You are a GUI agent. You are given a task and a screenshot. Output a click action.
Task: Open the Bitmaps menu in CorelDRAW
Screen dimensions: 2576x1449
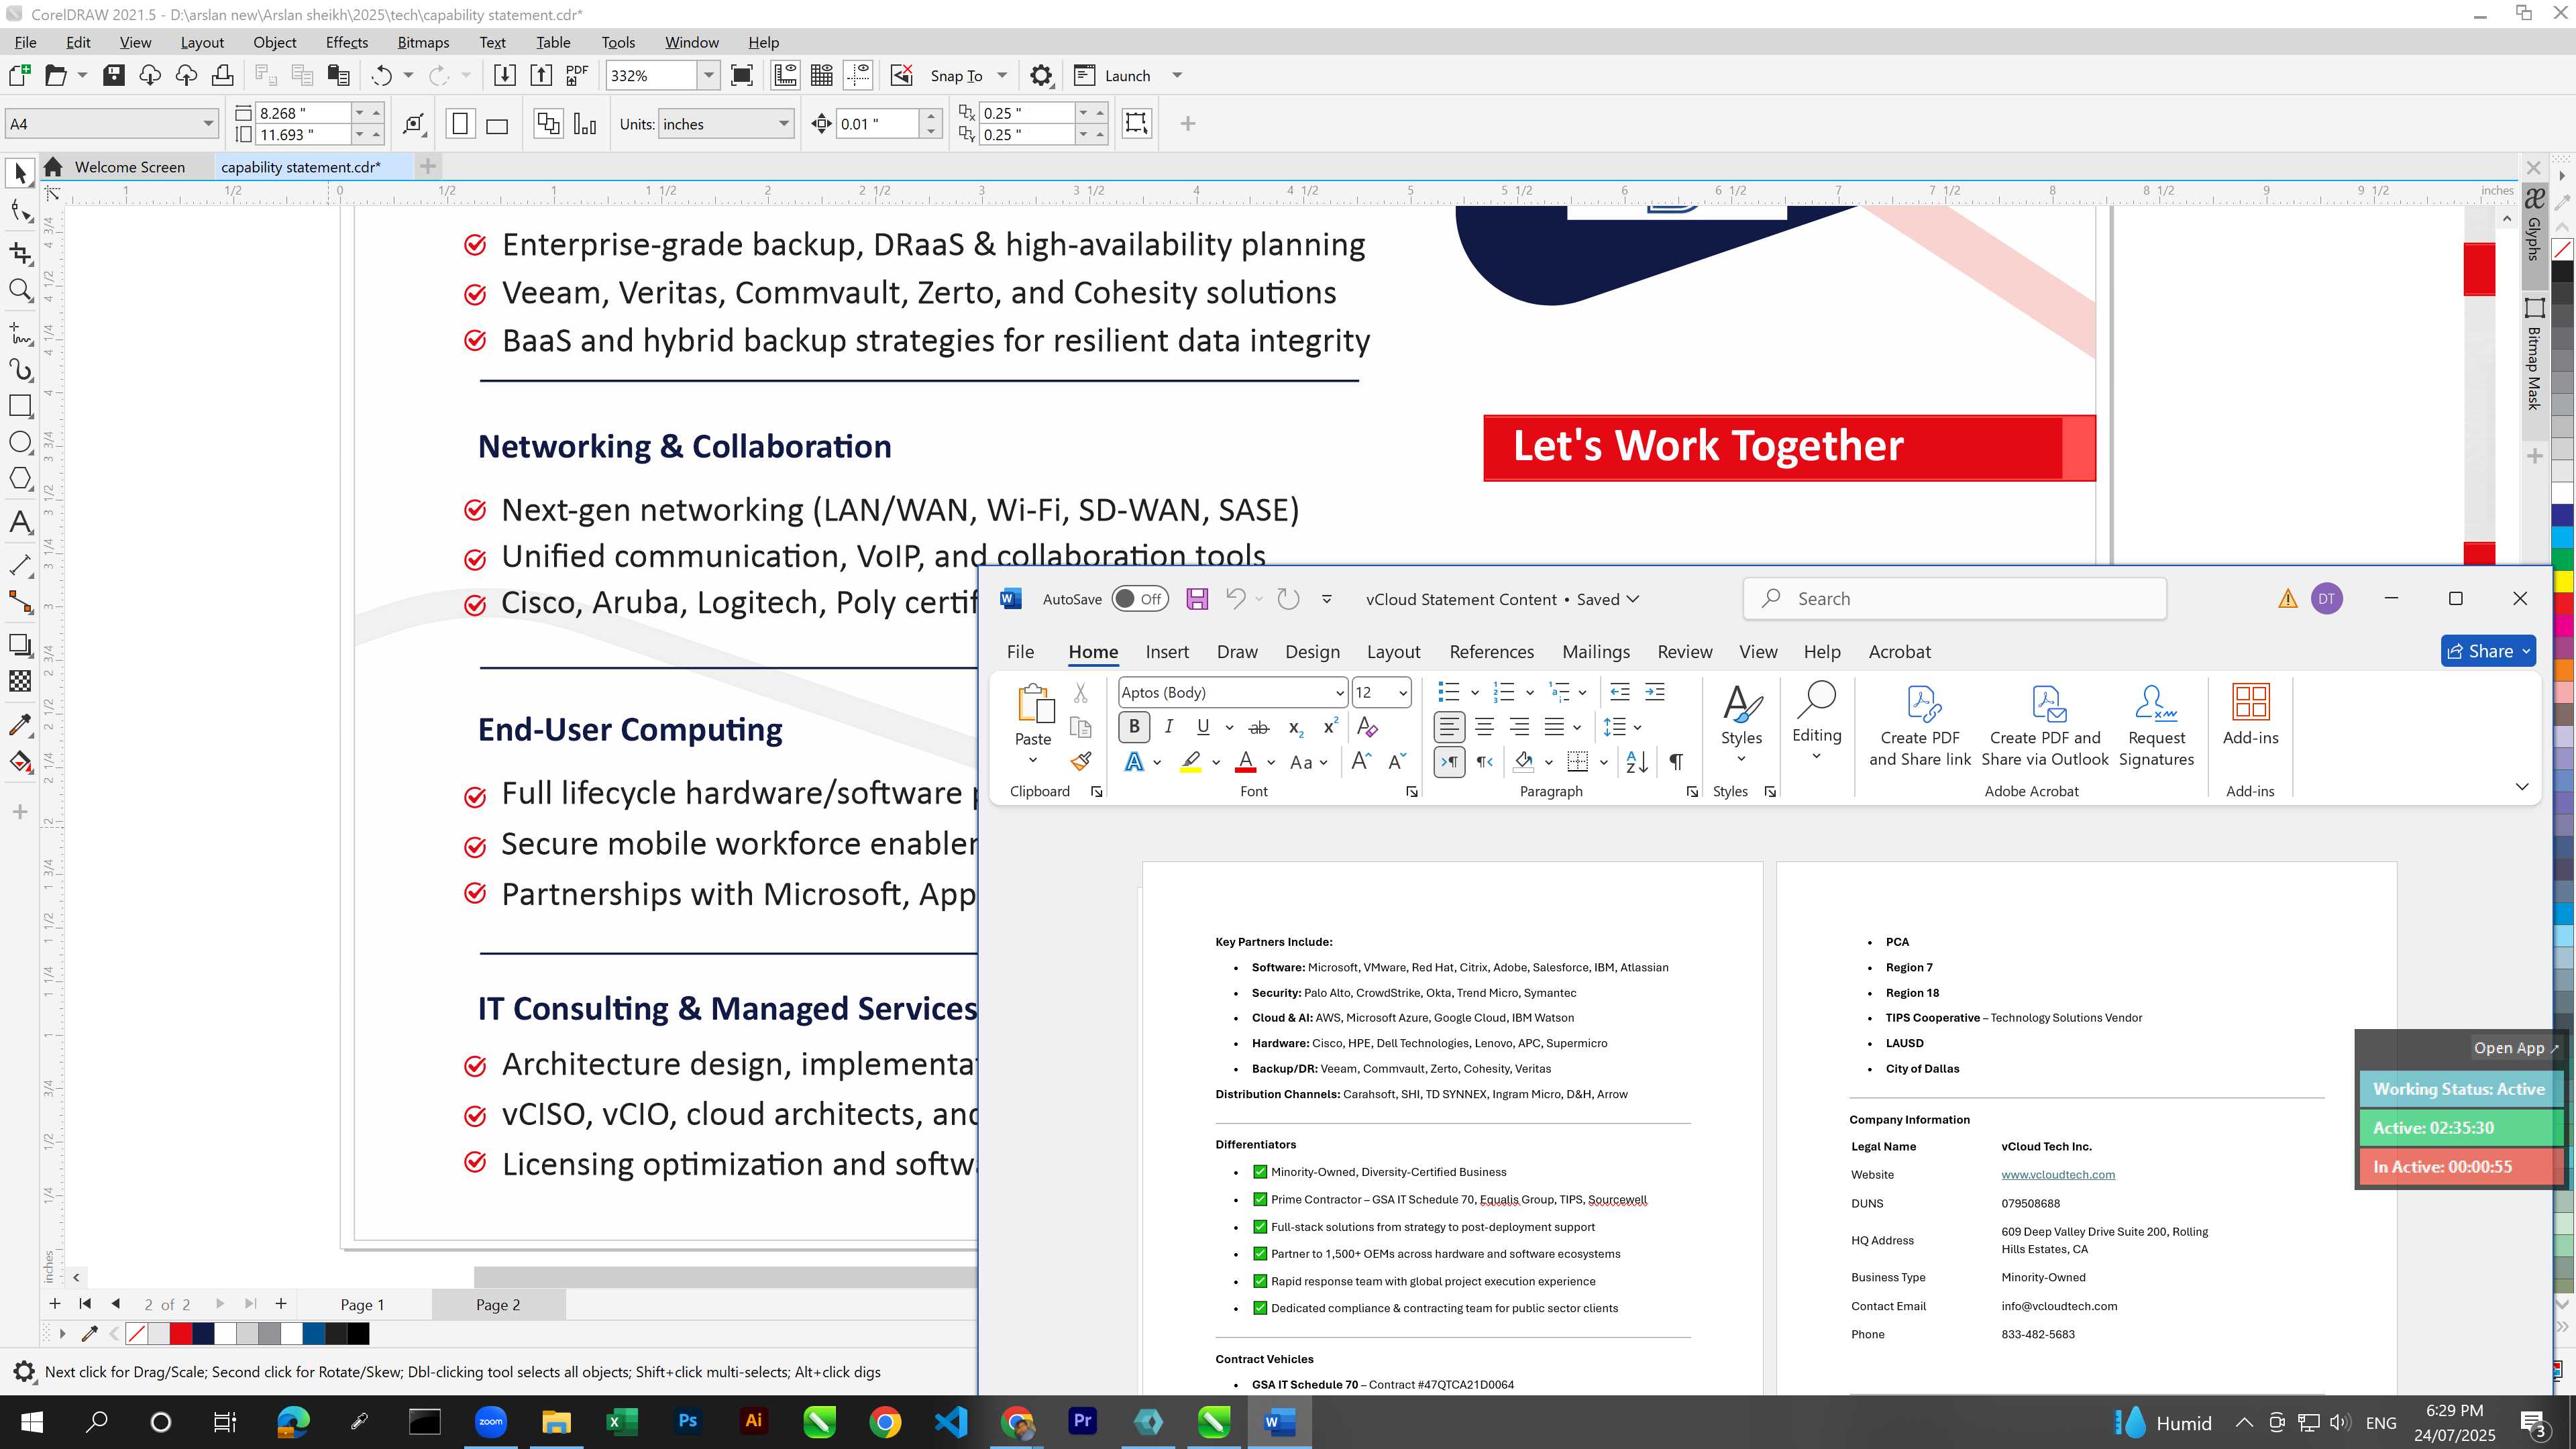tap(423, 42)
